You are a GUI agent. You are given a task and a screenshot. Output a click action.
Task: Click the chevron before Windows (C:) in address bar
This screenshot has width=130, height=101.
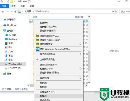coord(33,11)
